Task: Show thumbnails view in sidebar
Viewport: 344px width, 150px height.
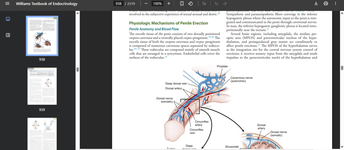Action: point(8,19)
